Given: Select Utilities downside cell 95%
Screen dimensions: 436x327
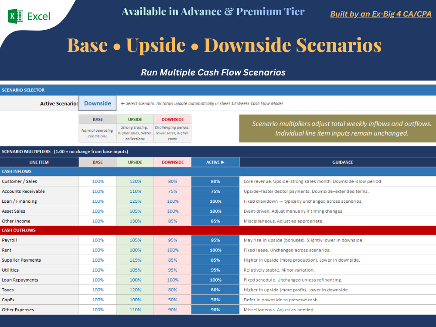Looking at the screenshot, I should [172, 270].
